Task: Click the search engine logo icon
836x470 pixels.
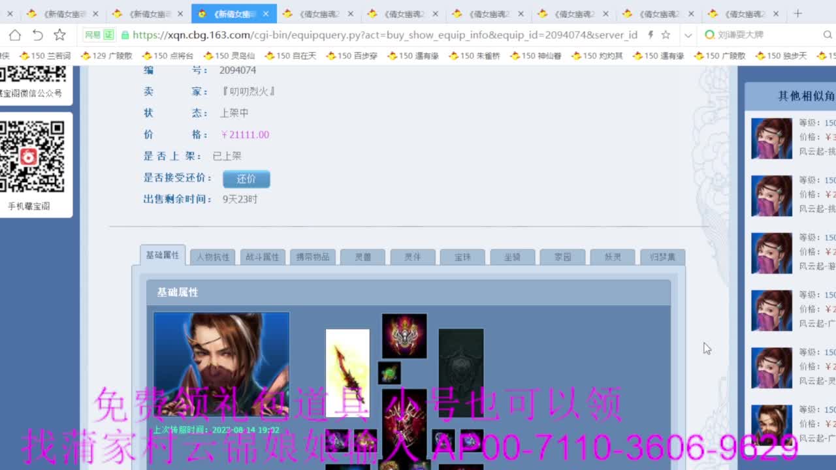Action: tap(710, 35)
